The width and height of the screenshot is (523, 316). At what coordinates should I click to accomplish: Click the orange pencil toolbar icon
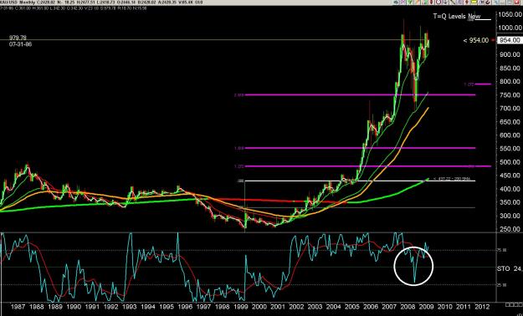[417, 2]
